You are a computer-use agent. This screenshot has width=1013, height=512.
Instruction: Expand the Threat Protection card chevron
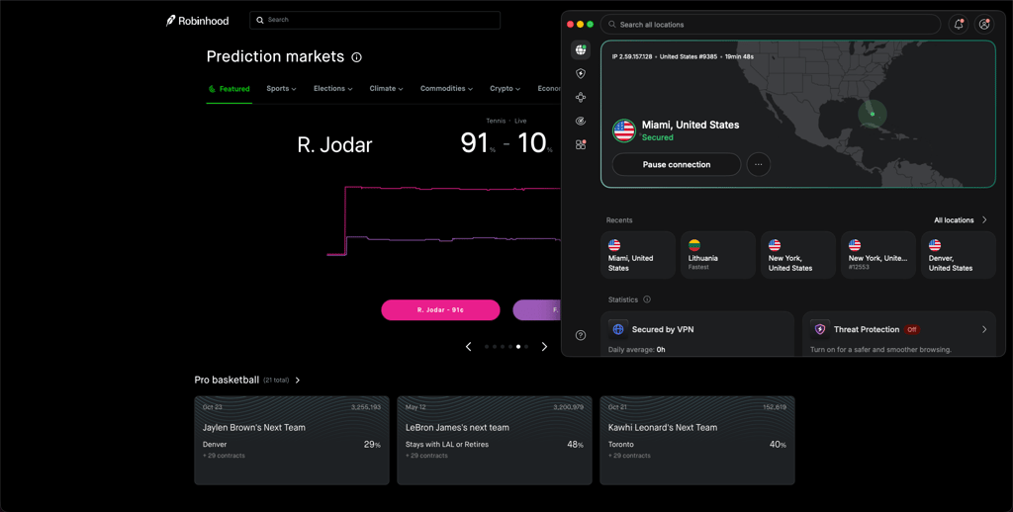coord(984,329)
